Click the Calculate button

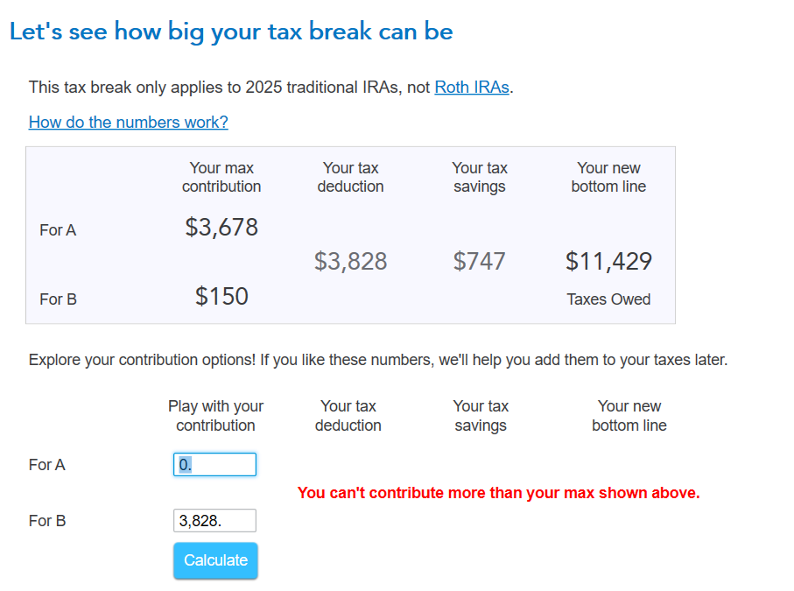tap(215, 560)
